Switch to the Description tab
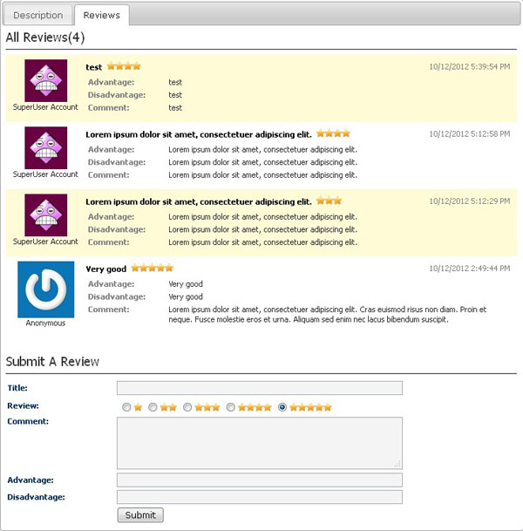Viewport: 523px width, 531px height. coord(37,15)
